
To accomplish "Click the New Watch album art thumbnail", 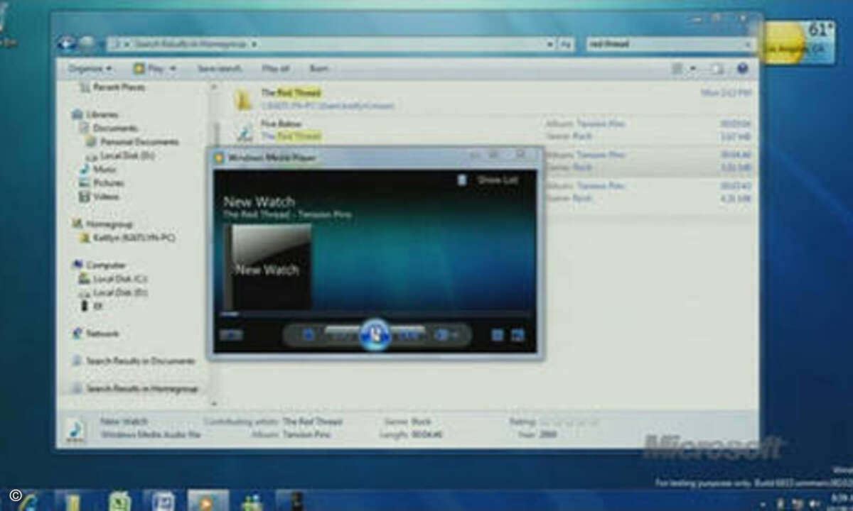I will [x=268, y=268].
